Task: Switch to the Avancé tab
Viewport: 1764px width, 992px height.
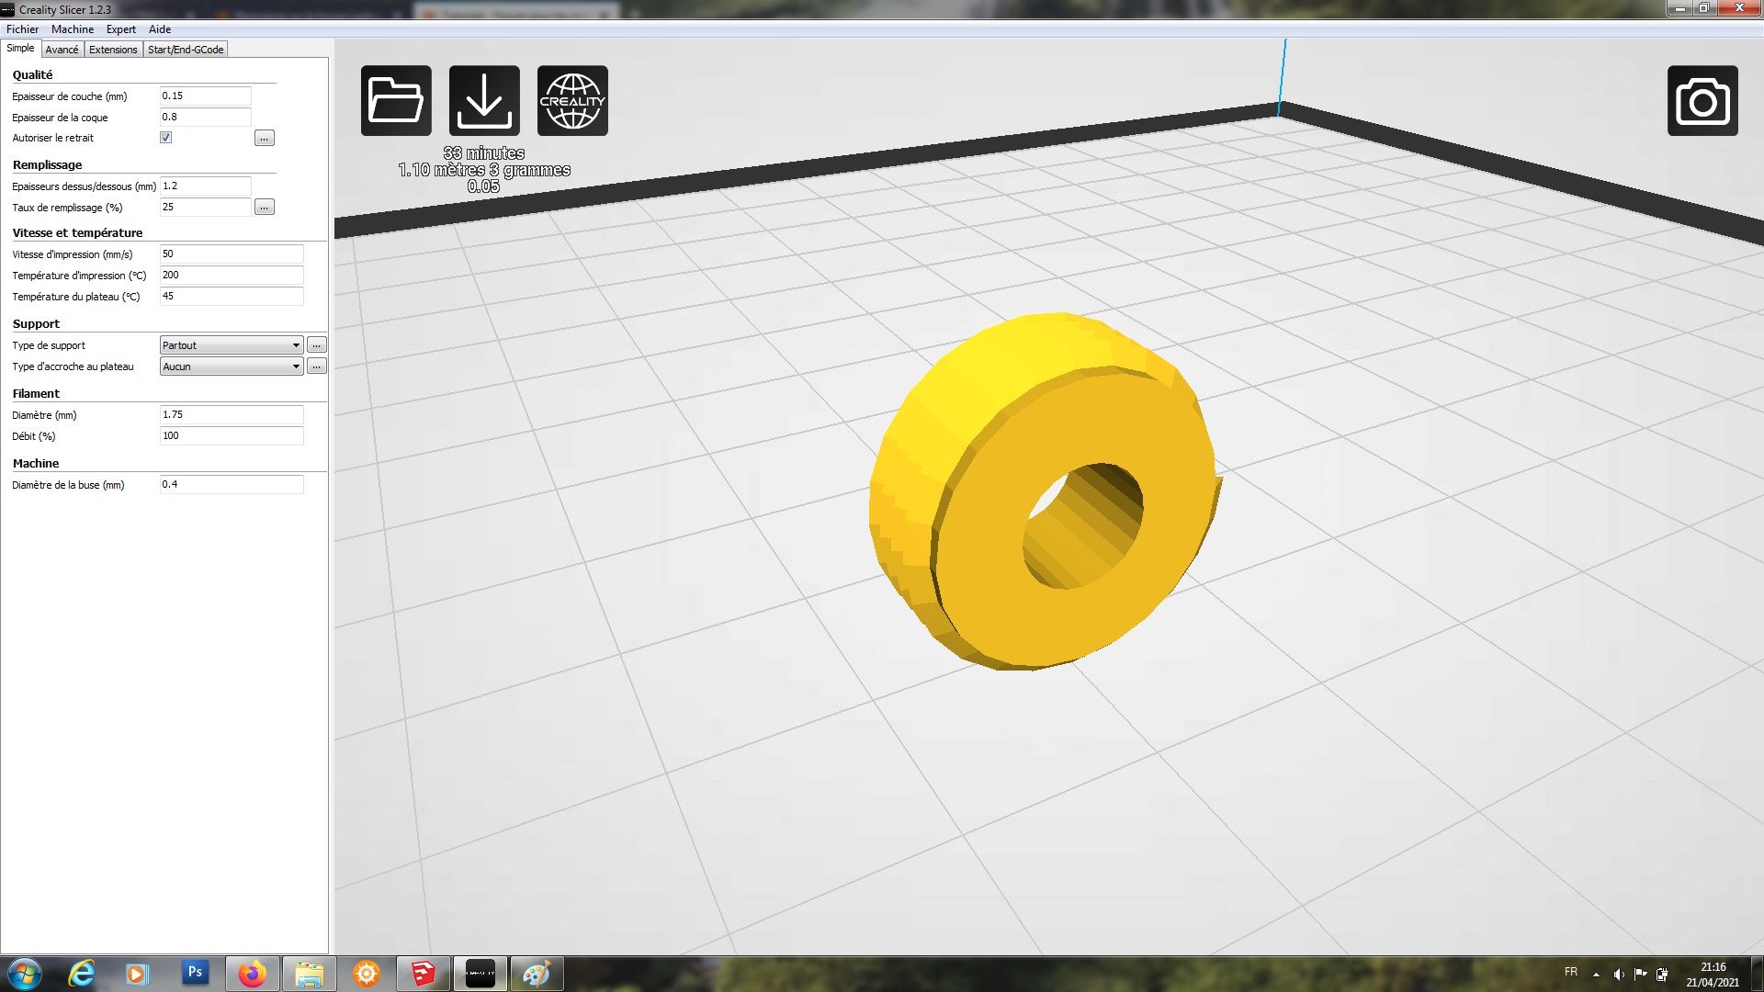Action: pos(62,50)
